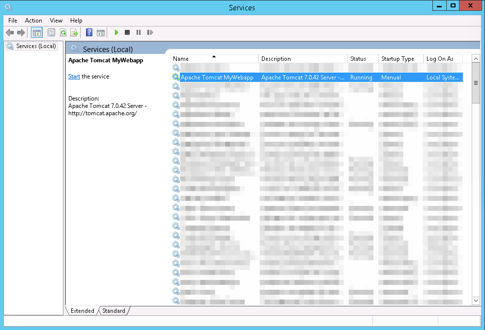Toggle Show/Hide Console Tree button
The image size is (485, 330).
(36, 33)
